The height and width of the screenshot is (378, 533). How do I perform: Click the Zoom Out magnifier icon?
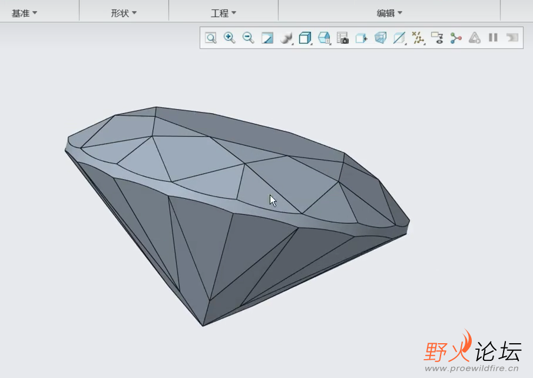click(249, 38)
